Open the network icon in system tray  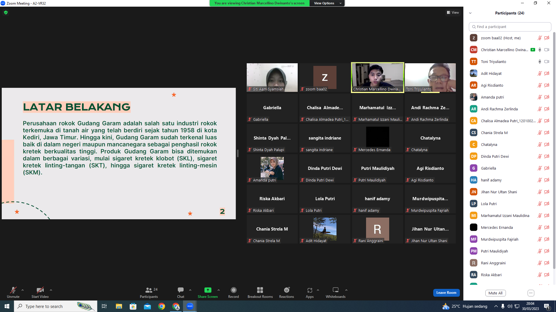517,306
